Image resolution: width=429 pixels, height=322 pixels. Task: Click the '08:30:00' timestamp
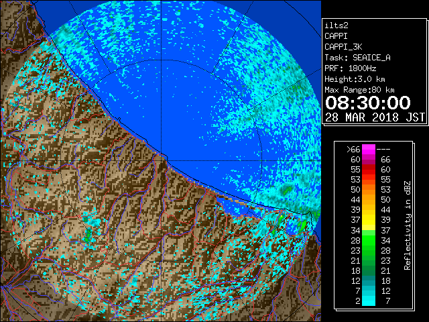pyautogui.click(x=368, y=103)
